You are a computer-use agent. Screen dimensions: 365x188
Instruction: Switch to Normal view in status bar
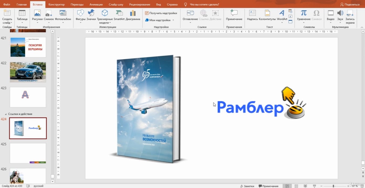pos(287,186)
